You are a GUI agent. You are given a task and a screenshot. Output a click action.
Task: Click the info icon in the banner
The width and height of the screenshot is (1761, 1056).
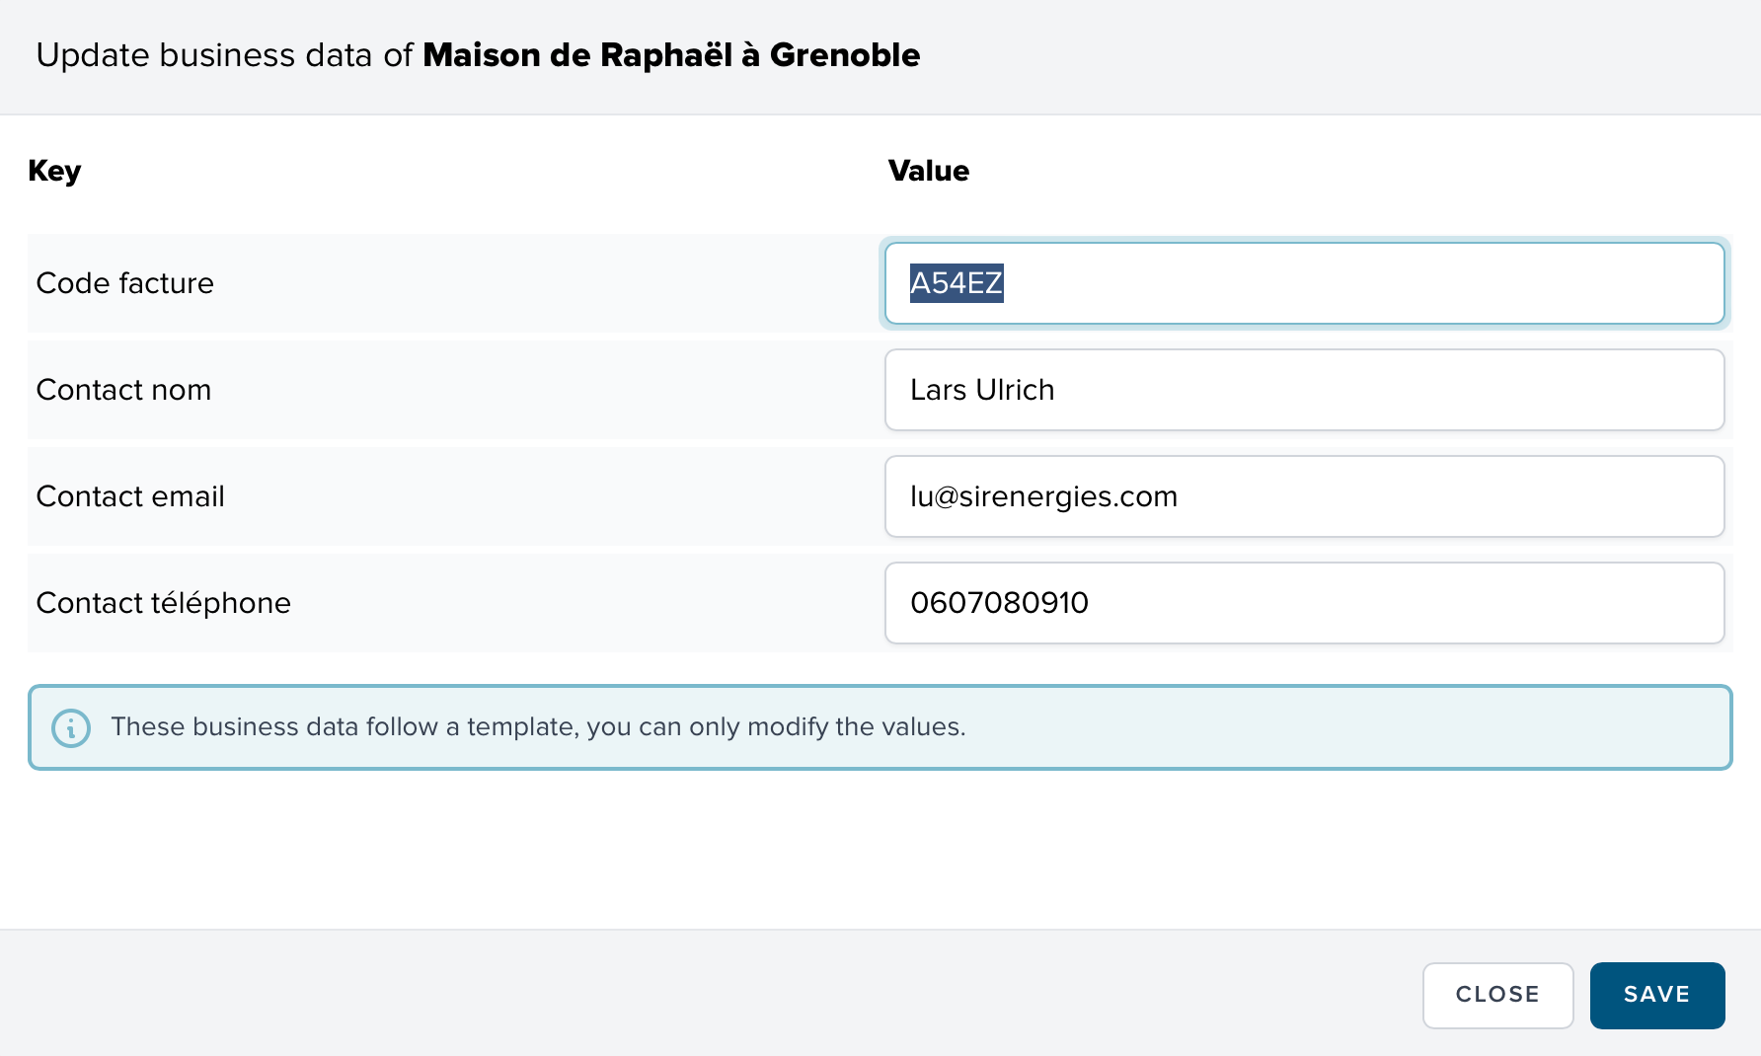(x=71, y=728)
